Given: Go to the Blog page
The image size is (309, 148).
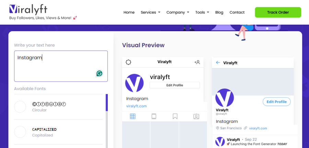Looking at the screenshot, I should [x=219, y=12].
